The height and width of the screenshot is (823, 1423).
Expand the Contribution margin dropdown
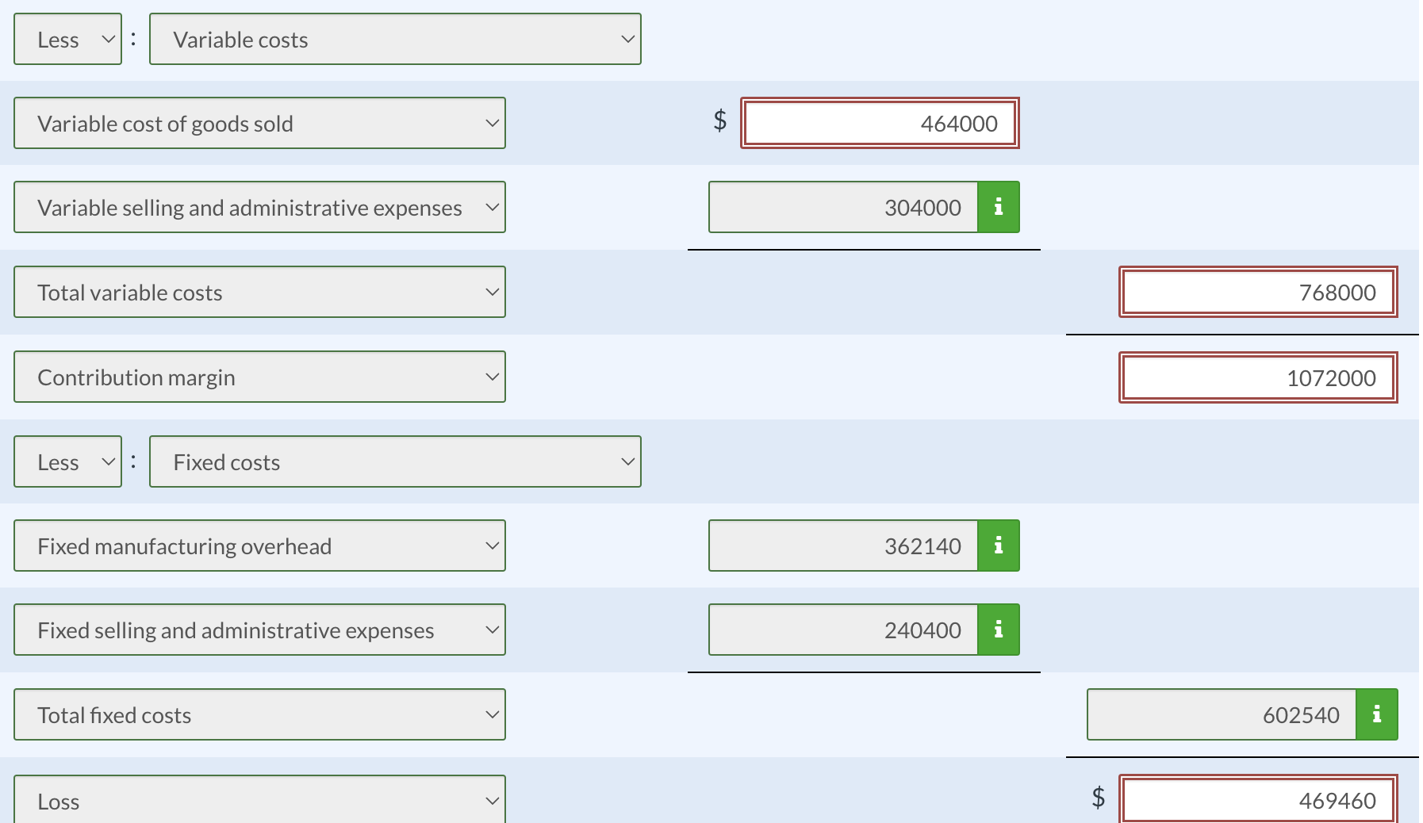click(x=259, y=377)
